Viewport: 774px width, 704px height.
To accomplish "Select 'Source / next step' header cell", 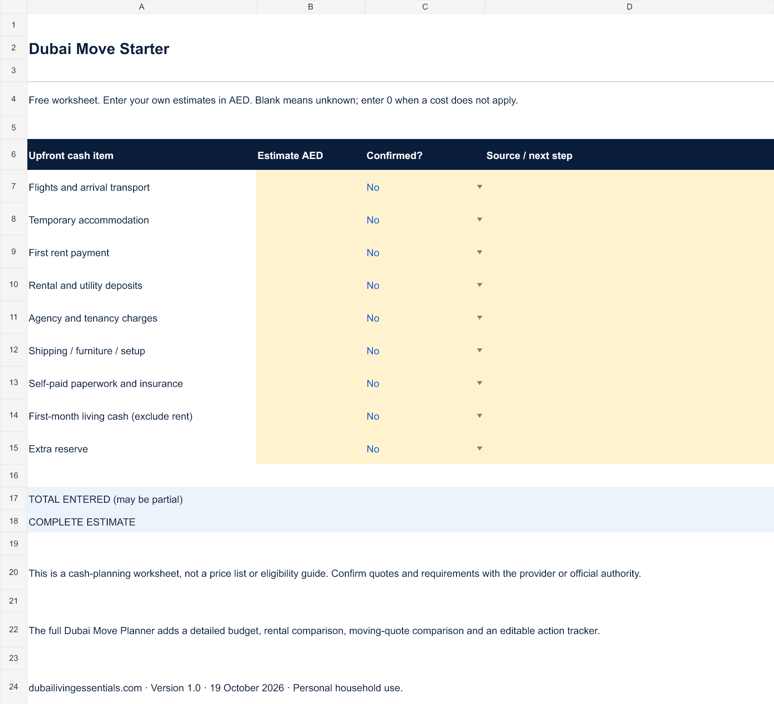I will click(x=630, y=154).
